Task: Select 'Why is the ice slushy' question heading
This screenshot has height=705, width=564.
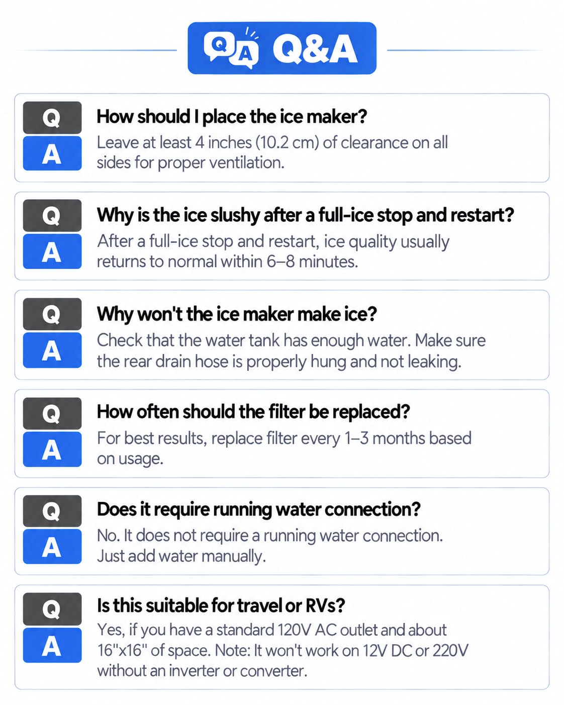Action: pos(306,215)
